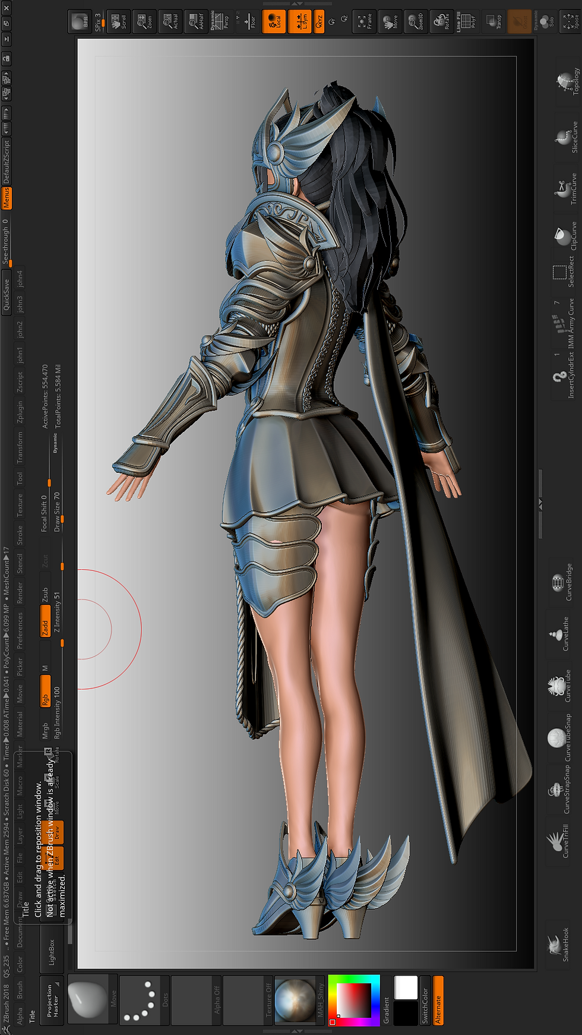Select the SelectRect brush

pos(564,272)
